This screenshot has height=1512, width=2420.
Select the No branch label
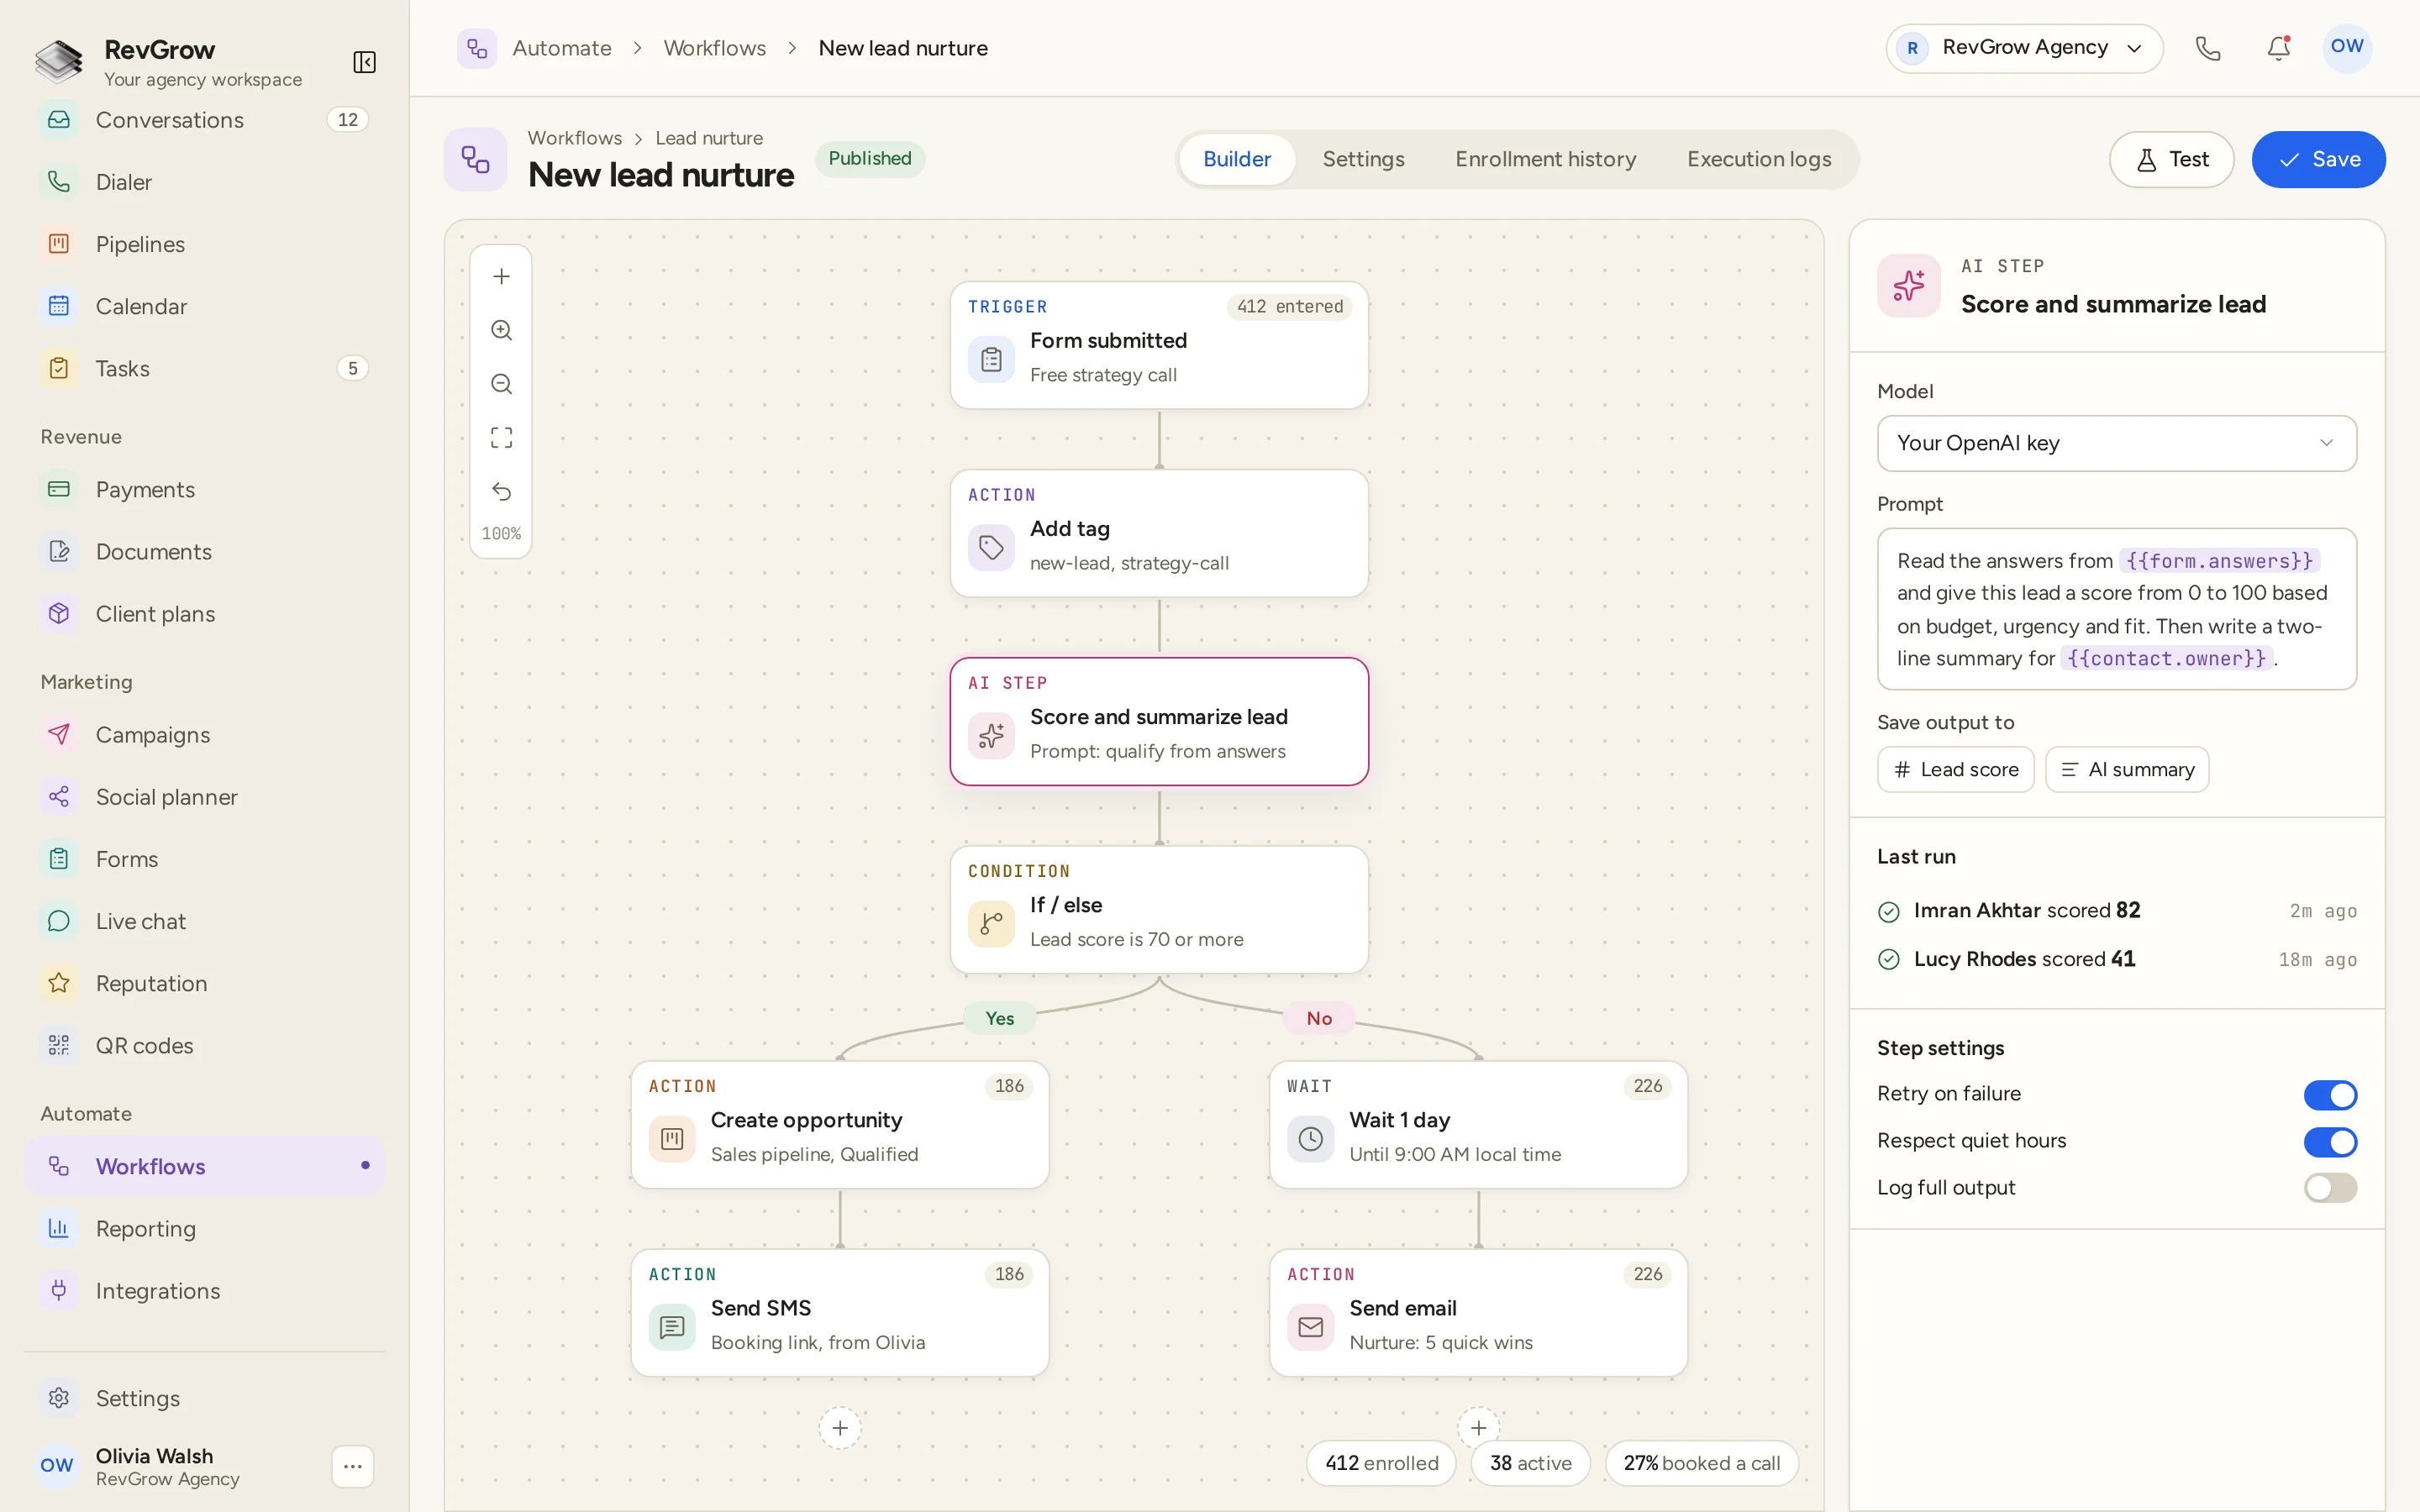click(x=1319, y=1018)
